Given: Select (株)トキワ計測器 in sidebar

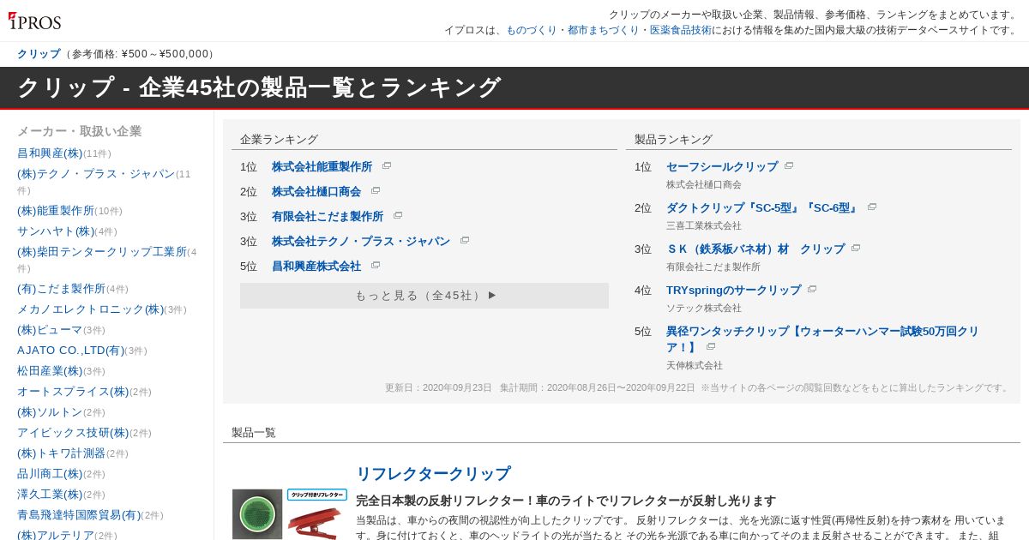Looking at the screenshot, I should click(62, 453).
